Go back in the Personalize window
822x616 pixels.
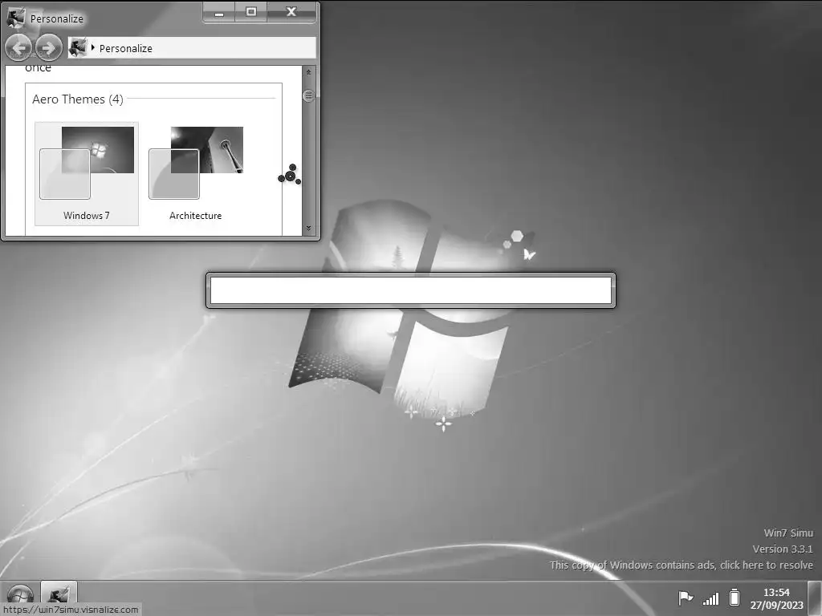click(x=19, y=48)
